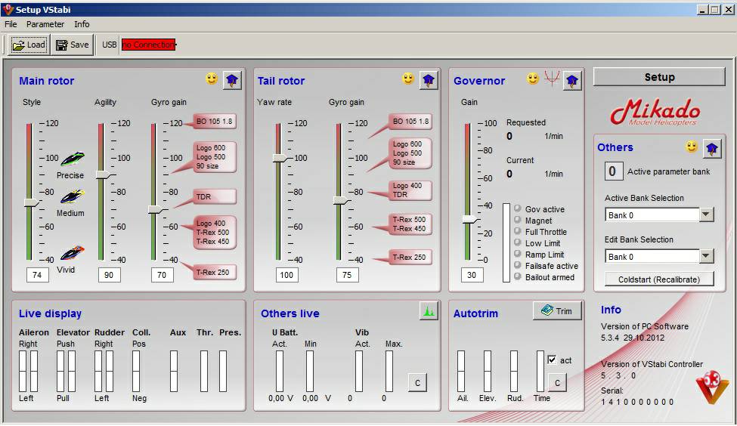This screenshot has height=426, width=737.
Task: Click the Main rotor smiley status icon
Action: [x=212, y=79]
